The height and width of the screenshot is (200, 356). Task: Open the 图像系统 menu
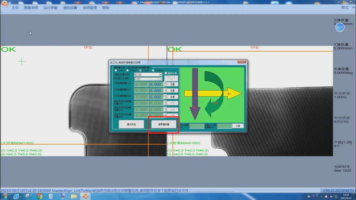(30, 7)
